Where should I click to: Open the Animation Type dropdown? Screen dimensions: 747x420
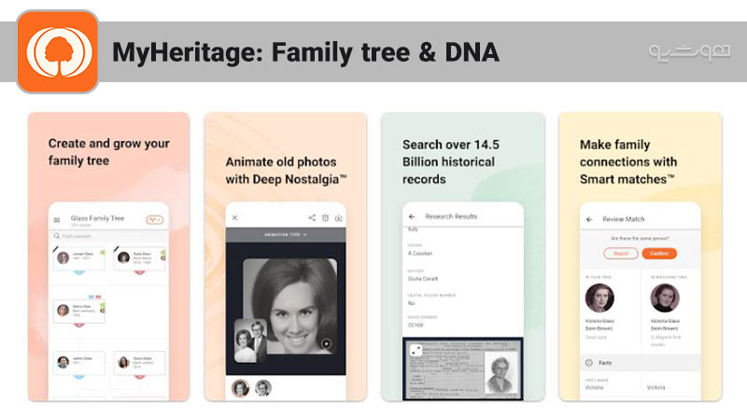coord(286,235)
